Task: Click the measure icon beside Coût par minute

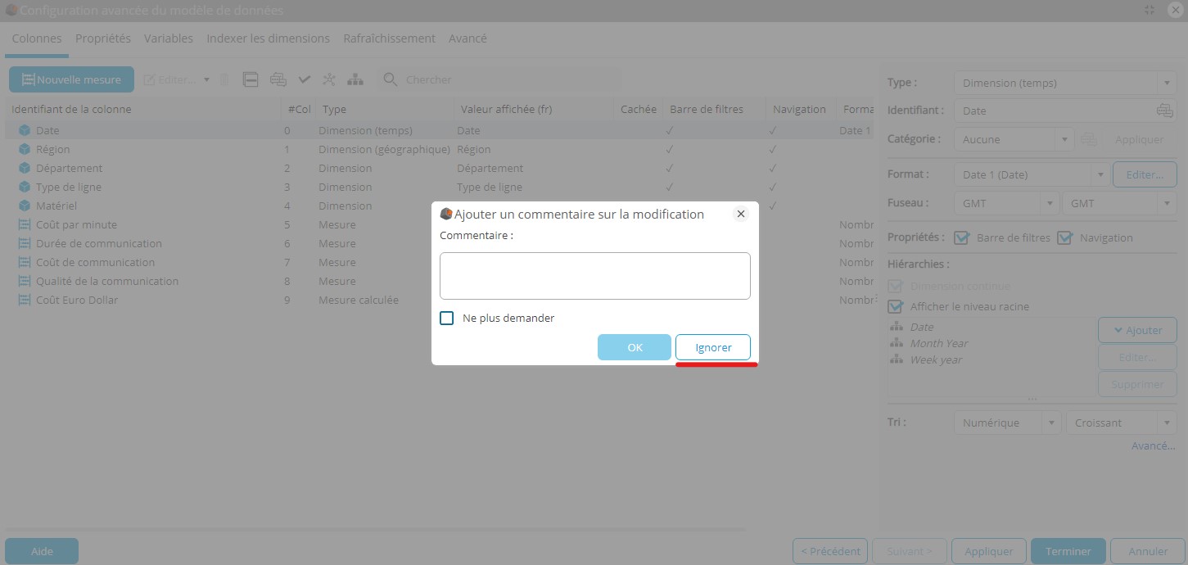Action: 25,224
